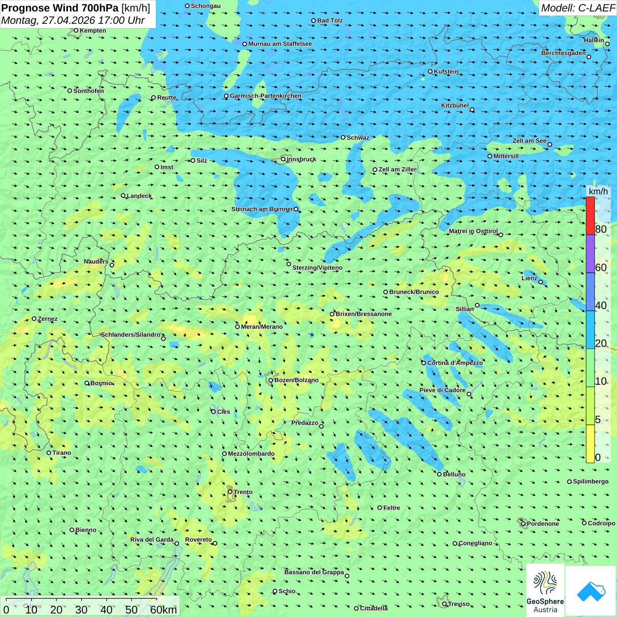Click the Garmisch-Partenkirchen label
The width and height of the screenshot is (617, 617).
click(266, 96)
